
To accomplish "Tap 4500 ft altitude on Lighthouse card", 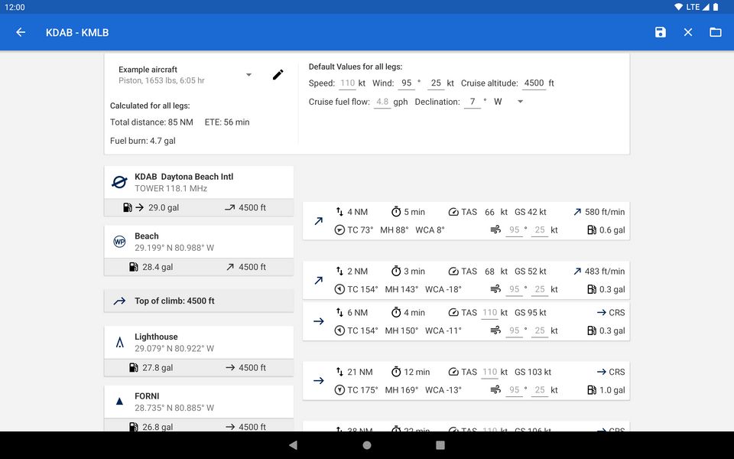I will tap(252, 368).
